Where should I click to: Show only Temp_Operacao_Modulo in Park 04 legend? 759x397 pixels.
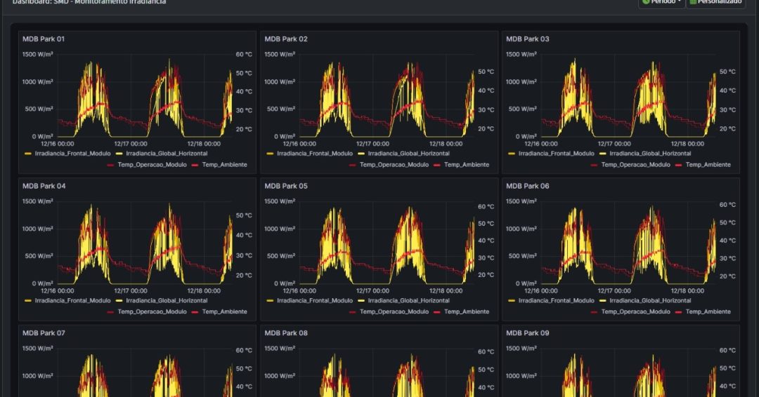point(152,312)
